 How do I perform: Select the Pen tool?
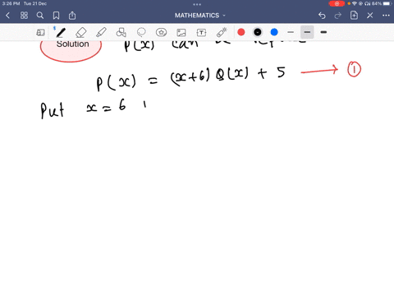coord(61,32)
